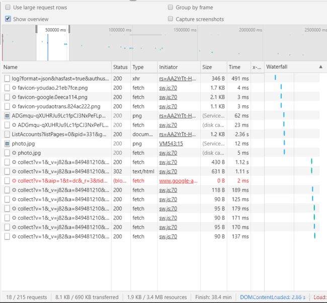Click the gear icon of the photo.jpg fetch row

click(x=14, y=153)
